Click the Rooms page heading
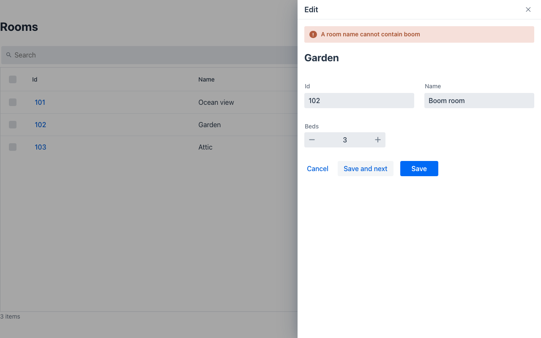The image size is (541, 338). click(x=19, y=27)
